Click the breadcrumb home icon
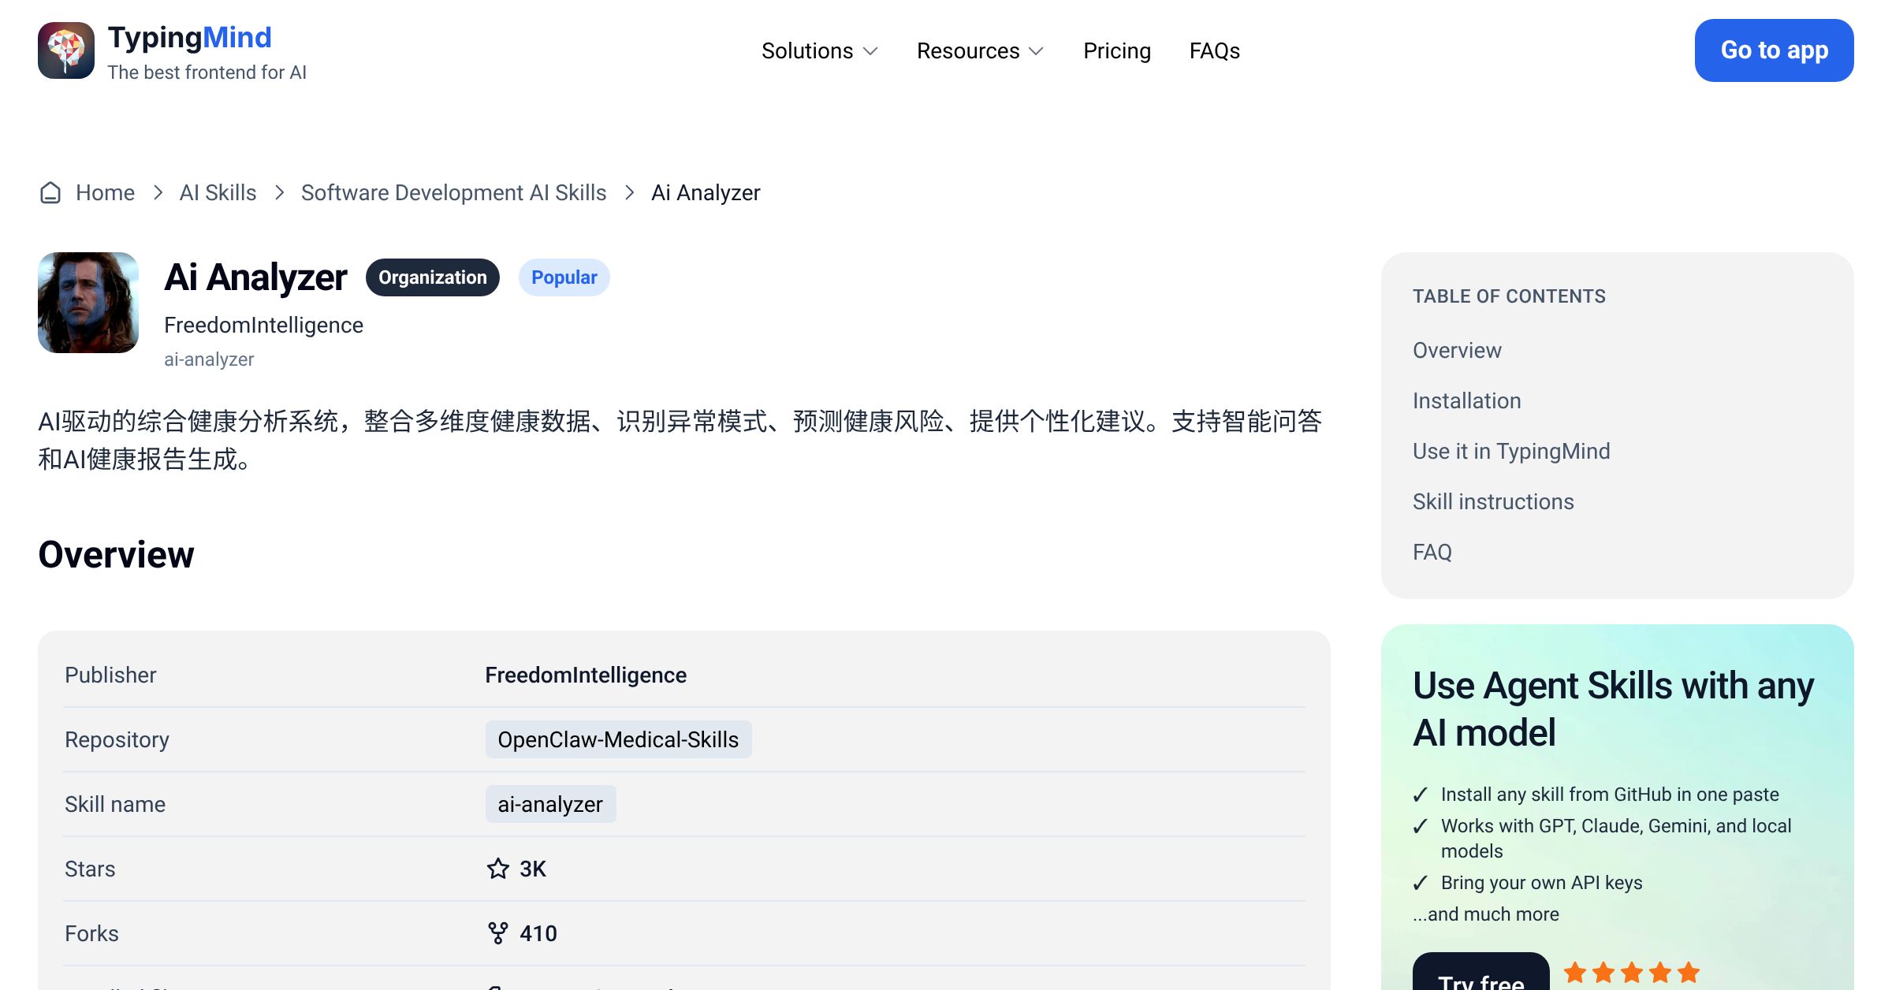 [50, 192]
